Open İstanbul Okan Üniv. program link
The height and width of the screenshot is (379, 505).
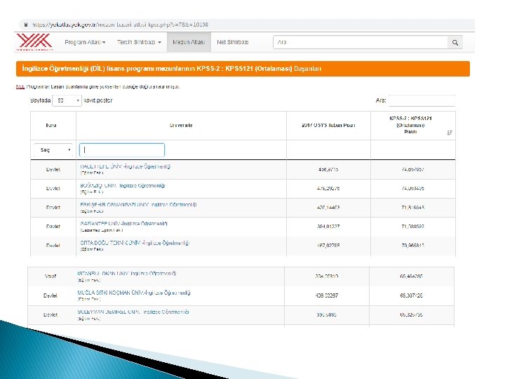[x=126, y=273]
